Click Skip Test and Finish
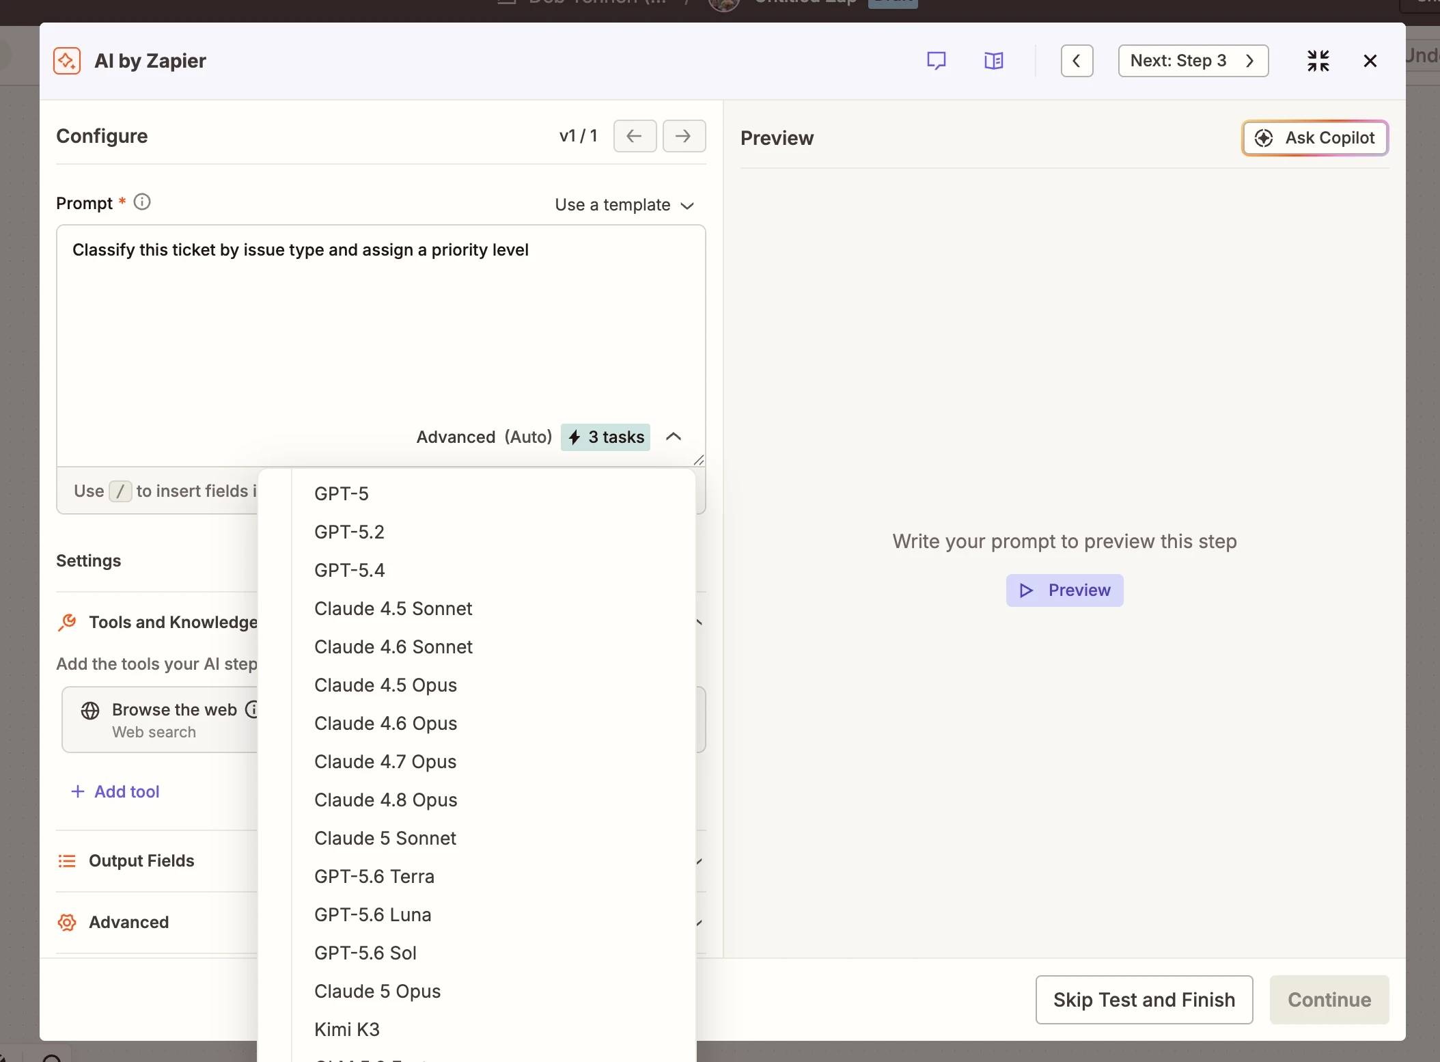Viewport: 1440px width, 1062px height. point(1144,1000)
